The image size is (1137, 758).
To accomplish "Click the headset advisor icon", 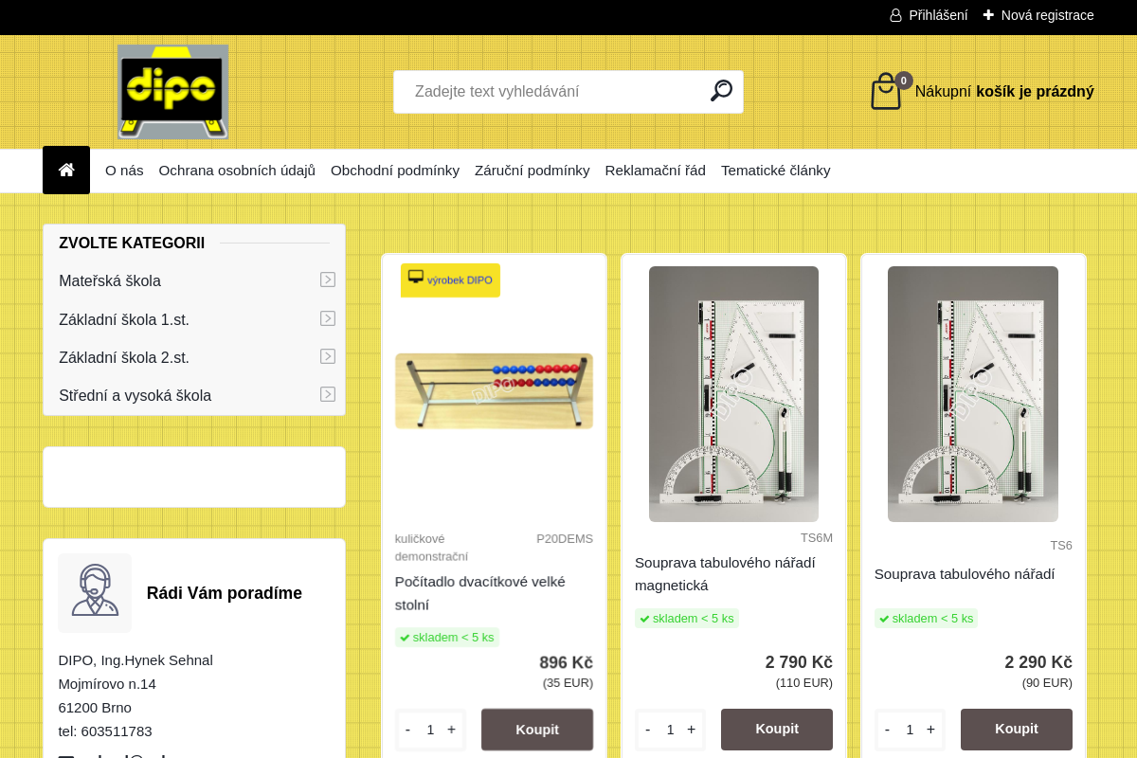I will point(95,592).
